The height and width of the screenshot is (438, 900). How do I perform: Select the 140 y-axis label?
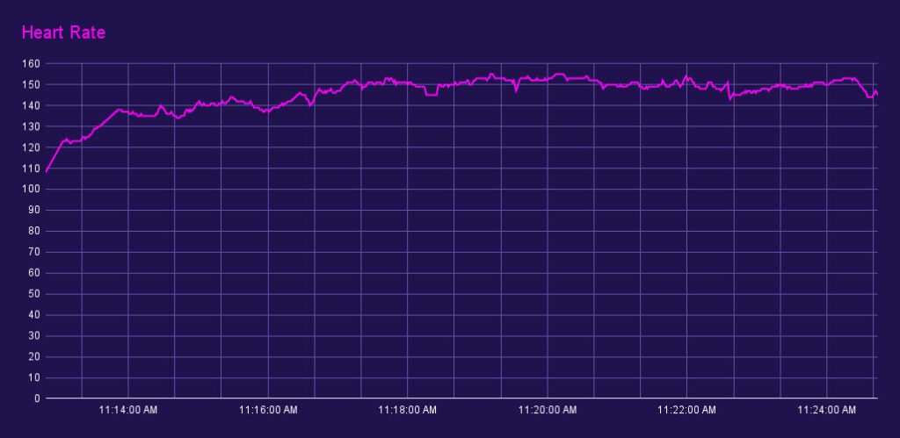tap(32, 105)
